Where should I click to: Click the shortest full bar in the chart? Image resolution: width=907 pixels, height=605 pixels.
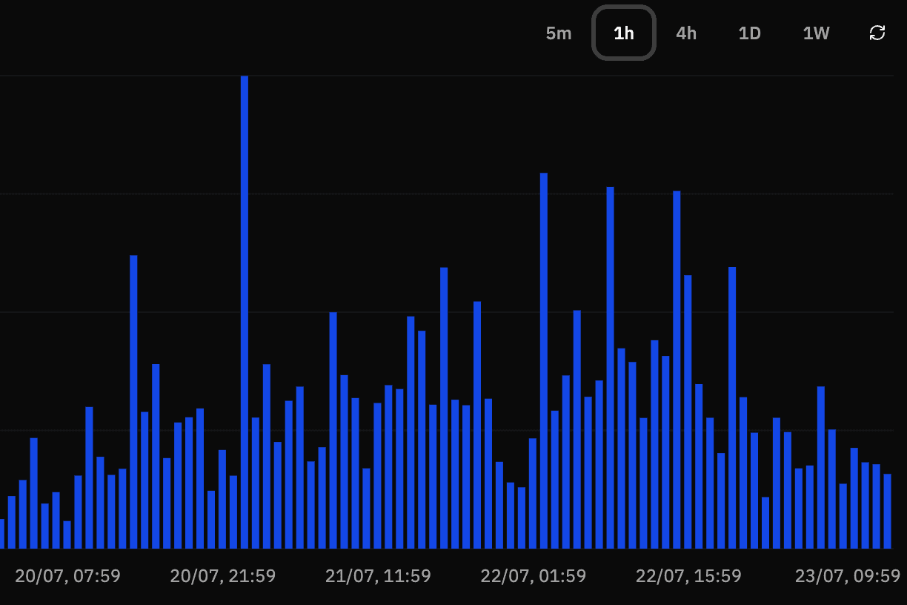[x=67, y=535]
